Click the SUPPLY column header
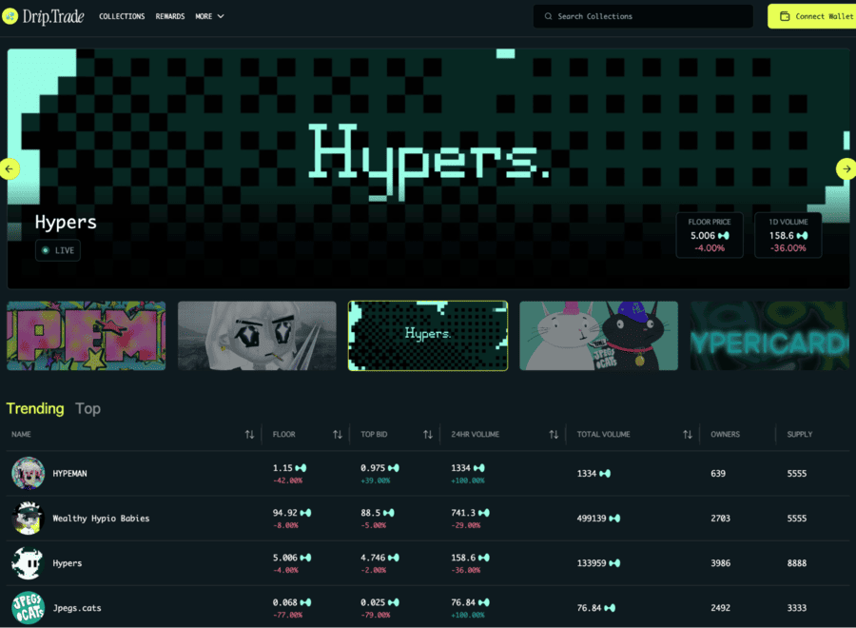Screen dimensions: 856x628 click(x=799, y=434)
